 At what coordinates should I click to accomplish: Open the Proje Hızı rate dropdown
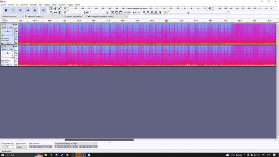pos(8,147)
